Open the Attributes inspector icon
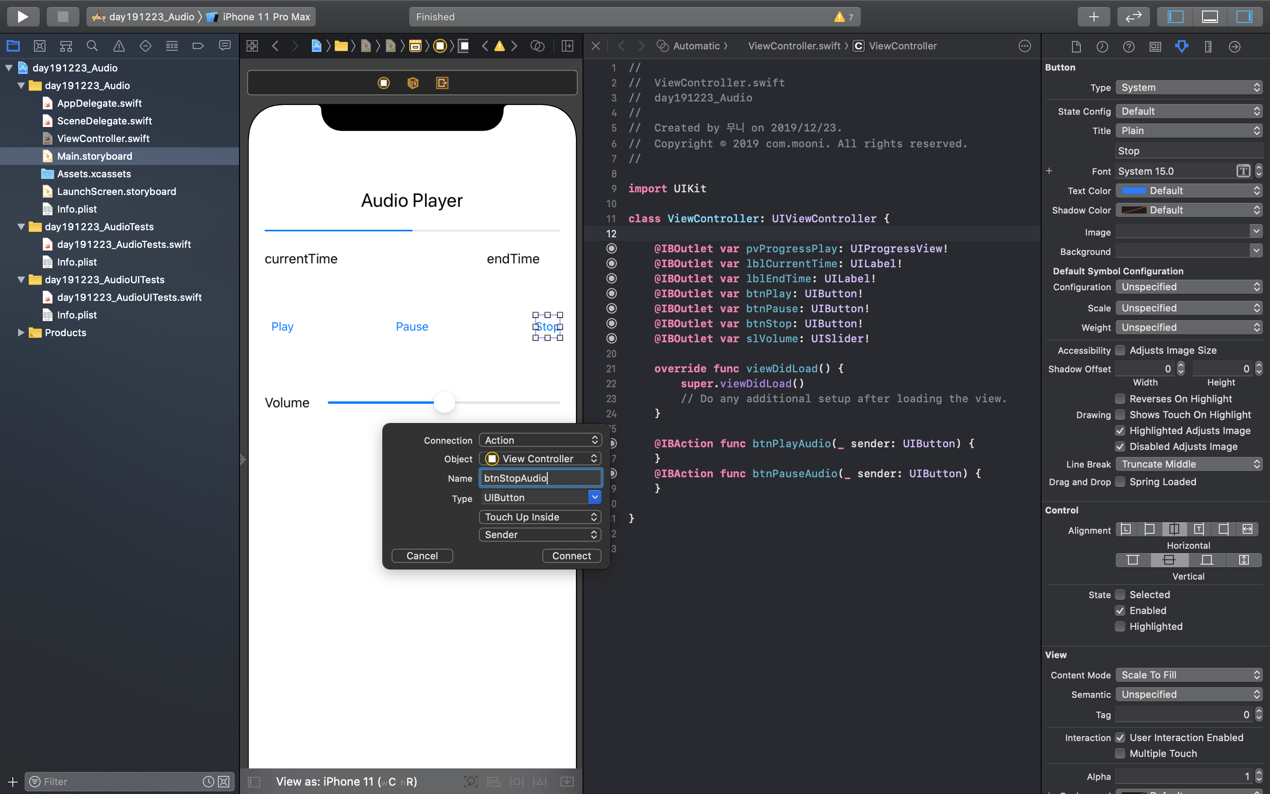 click(1181, 46)
